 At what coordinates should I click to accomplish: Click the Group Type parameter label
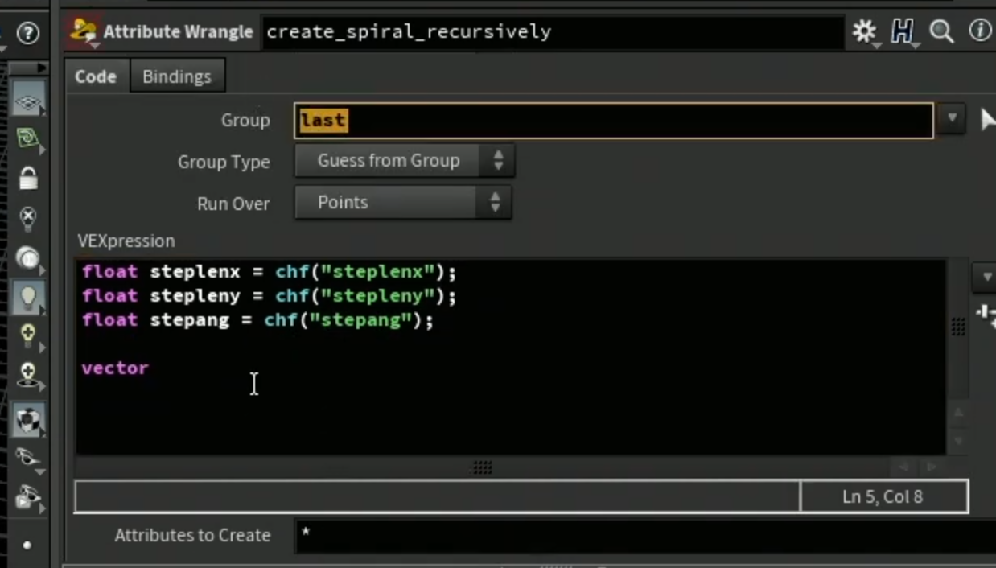[x=224, y=162]
